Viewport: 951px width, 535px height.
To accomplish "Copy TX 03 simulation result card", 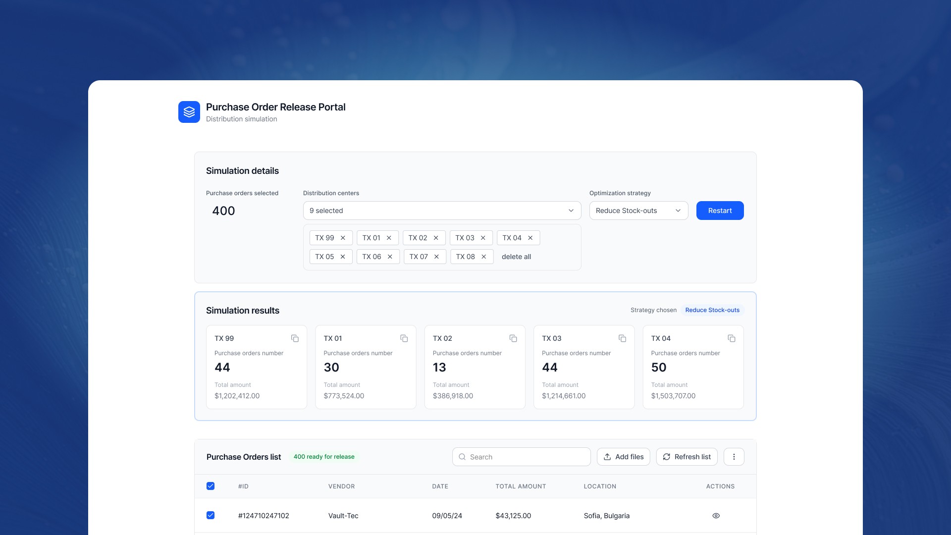I will tap(622, 338).
